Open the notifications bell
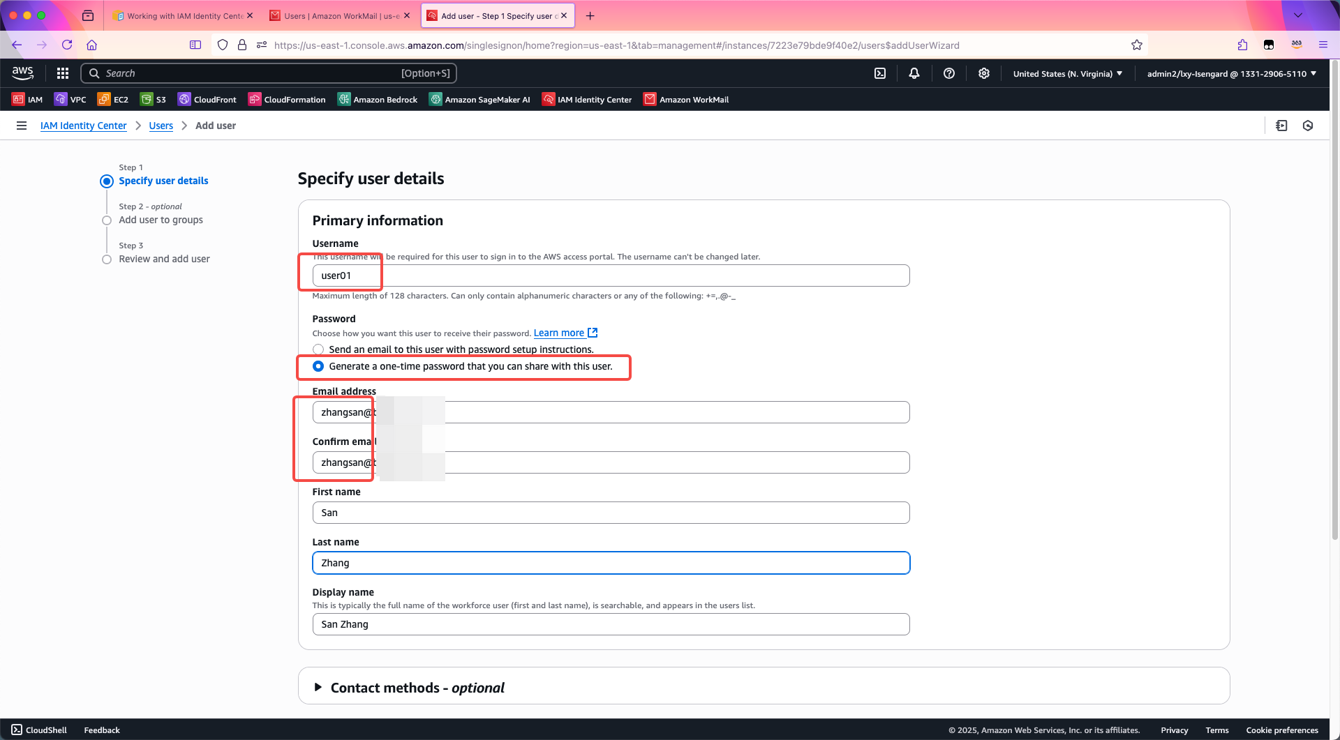 [x=914, y=73]
